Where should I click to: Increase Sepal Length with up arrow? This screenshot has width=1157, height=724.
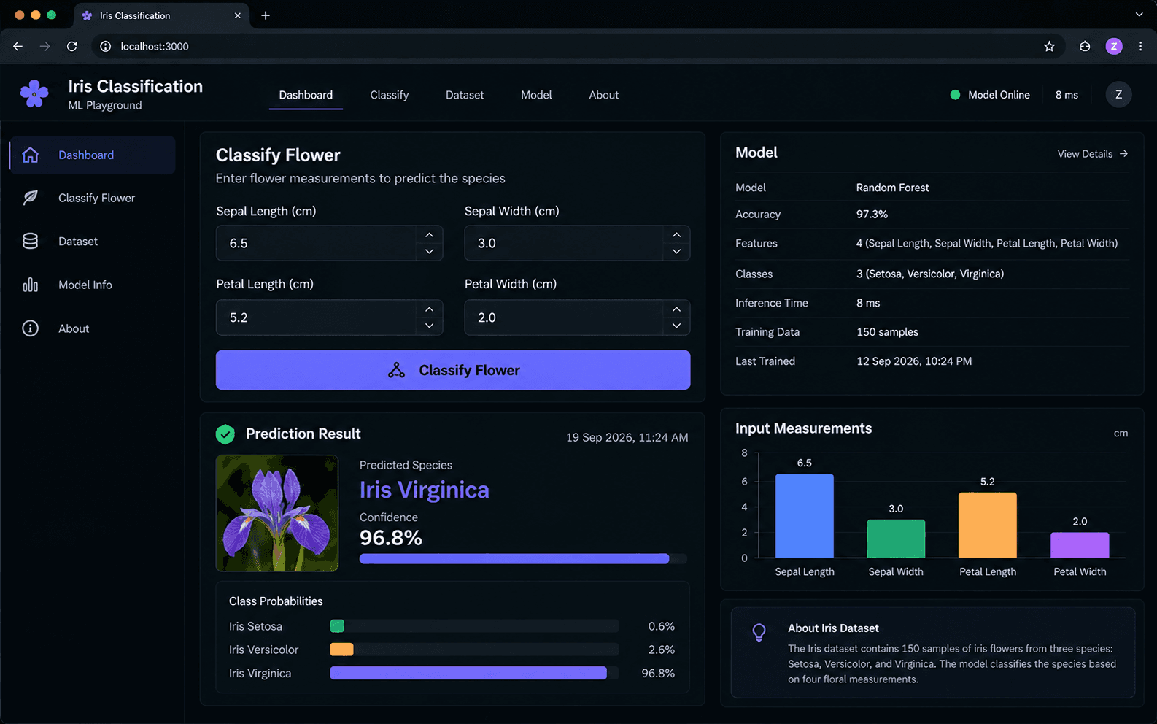[429, 235]
